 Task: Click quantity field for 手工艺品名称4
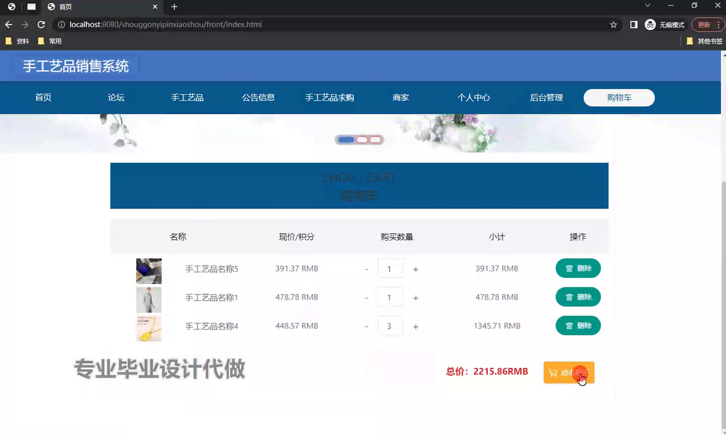390,326
